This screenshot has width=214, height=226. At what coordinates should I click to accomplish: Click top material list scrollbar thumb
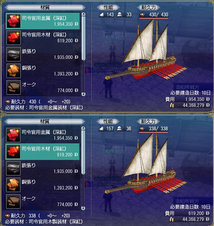pos(83,38)
